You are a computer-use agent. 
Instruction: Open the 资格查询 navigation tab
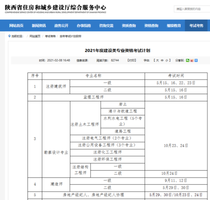coord(151,26)
